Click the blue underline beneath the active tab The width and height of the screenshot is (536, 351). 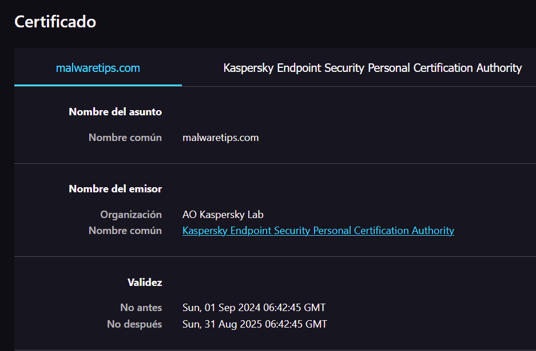click(98, 85)
